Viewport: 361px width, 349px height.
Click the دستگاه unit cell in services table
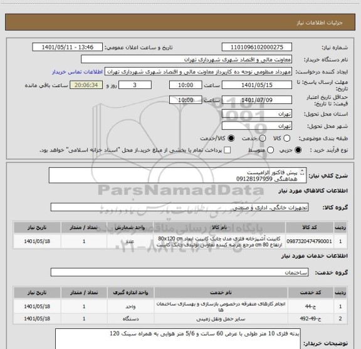130,319
